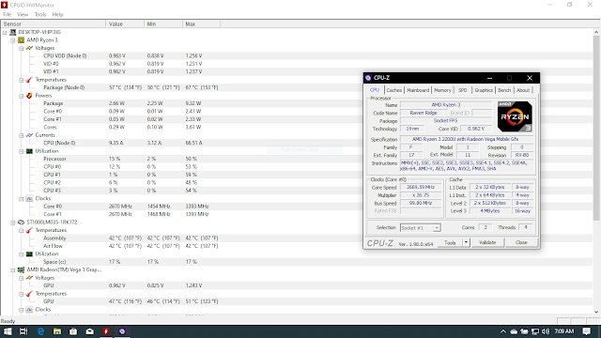This screenshot has width=601, height=338.
Task: Open File Explorer from the taskbar
Action: pos(56,331)
